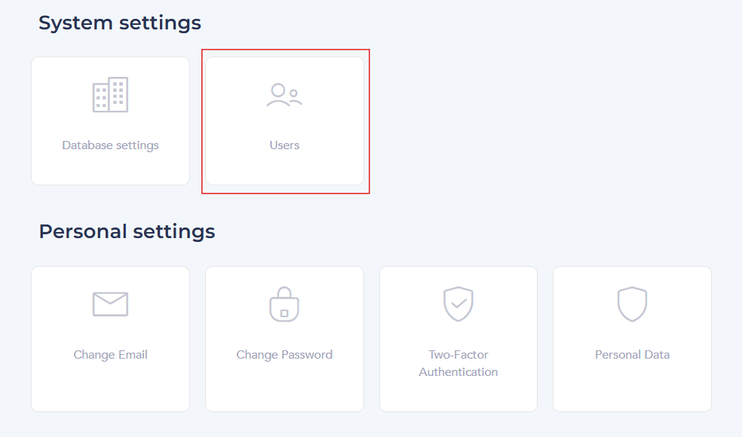Click the plain shield Personal Data icon
The image size is (742, 437).
(632, 304)
